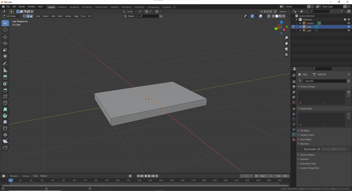Activate the Rotate tool

(5, 43)
